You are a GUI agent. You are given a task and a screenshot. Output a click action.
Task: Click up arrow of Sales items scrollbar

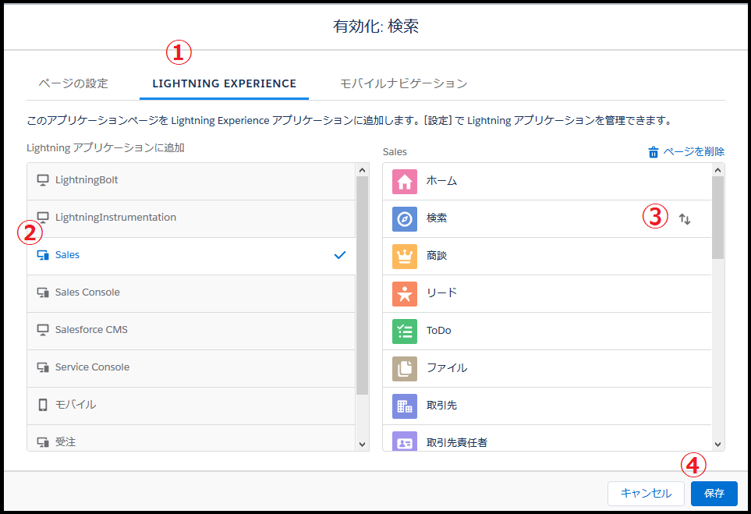click(x=717, y=170)
